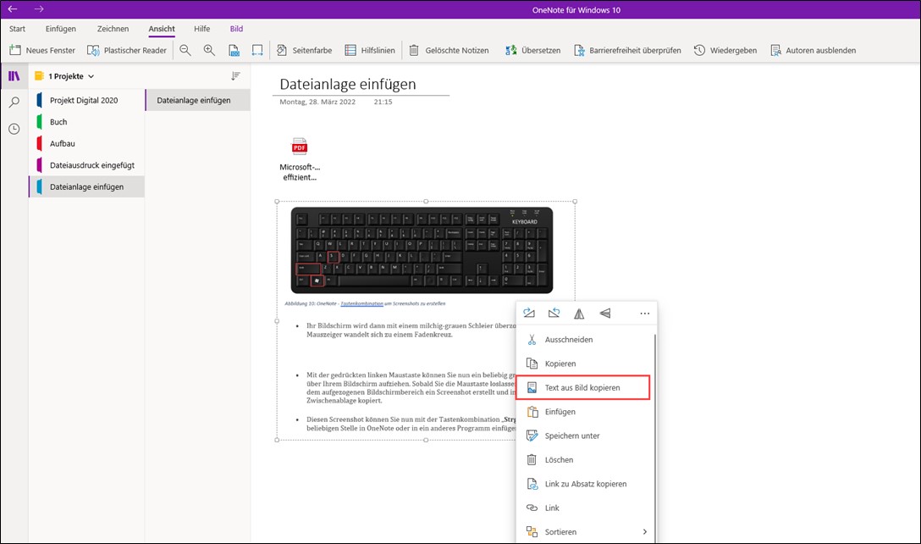Go forward with the right arrow
921x544 pixels.
39,9
